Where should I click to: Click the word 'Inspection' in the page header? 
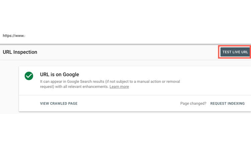pyautogui.click(x=25, y=52)
